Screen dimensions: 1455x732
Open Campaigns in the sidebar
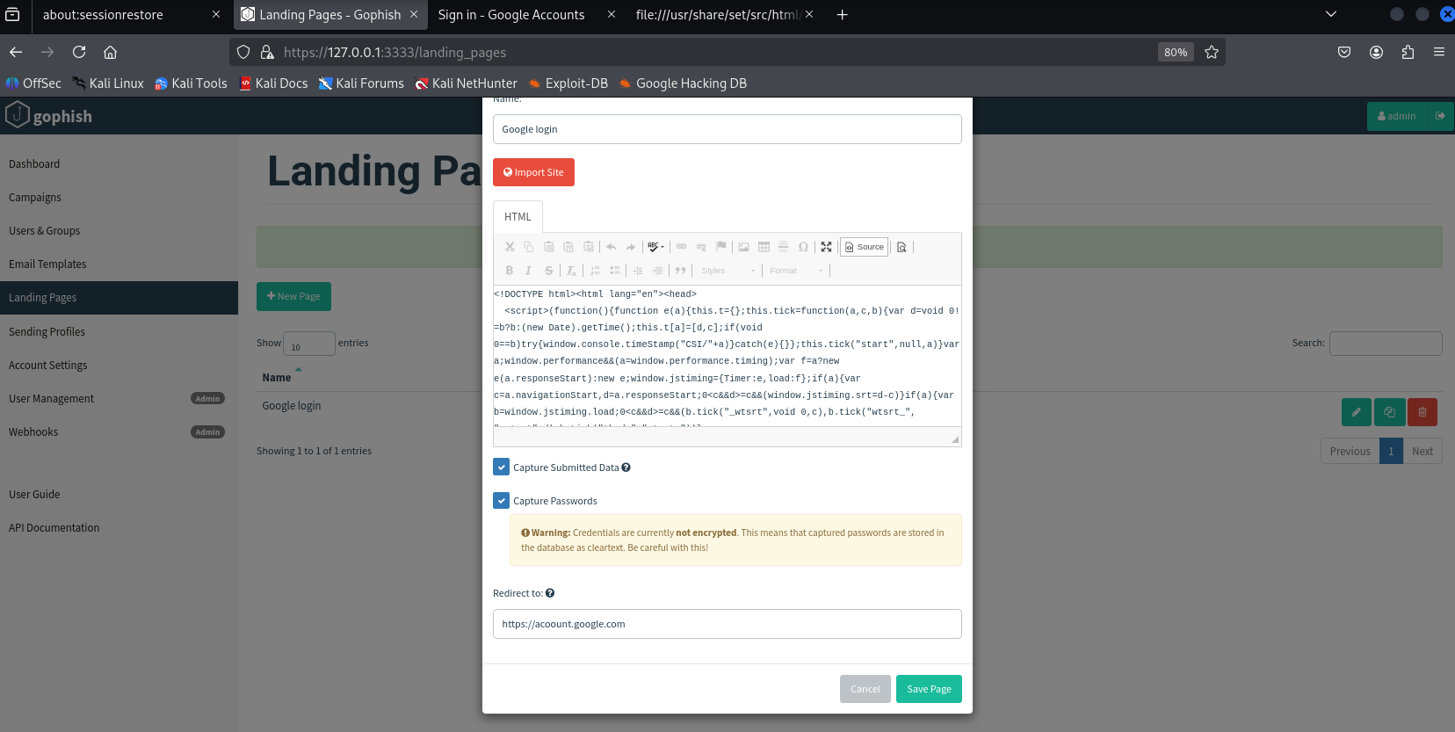(35, 198)
